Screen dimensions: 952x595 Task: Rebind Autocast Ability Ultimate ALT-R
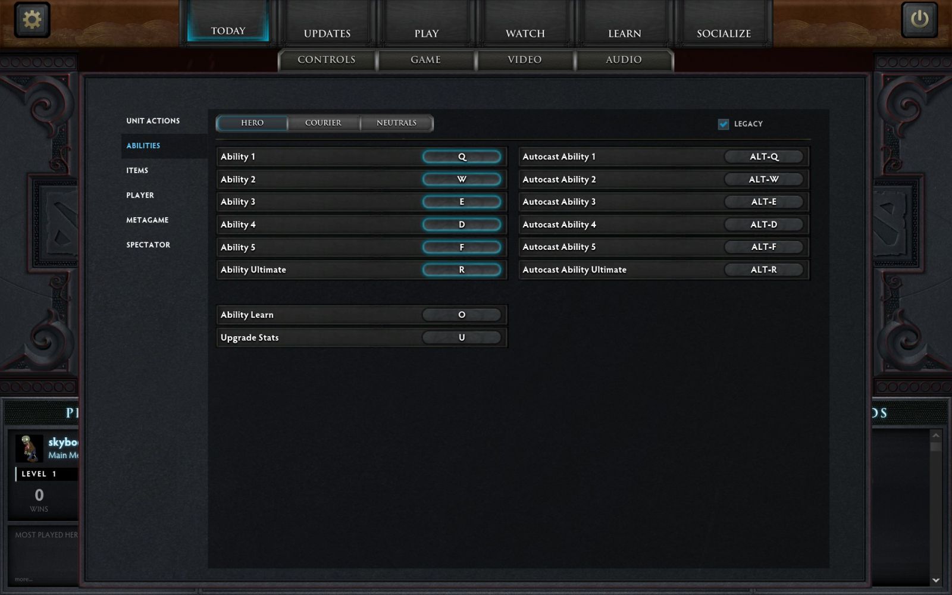764,270
